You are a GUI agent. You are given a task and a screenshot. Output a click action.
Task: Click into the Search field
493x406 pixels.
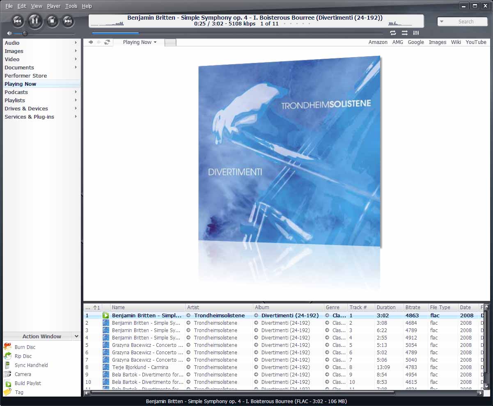466,21
